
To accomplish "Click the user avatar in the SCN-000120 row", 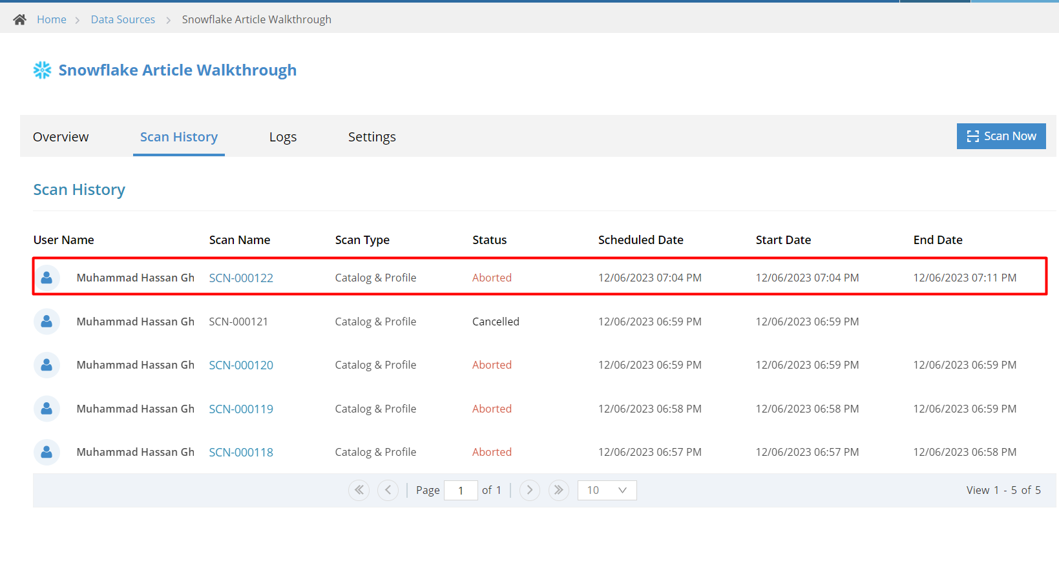I will coord(47,365).
